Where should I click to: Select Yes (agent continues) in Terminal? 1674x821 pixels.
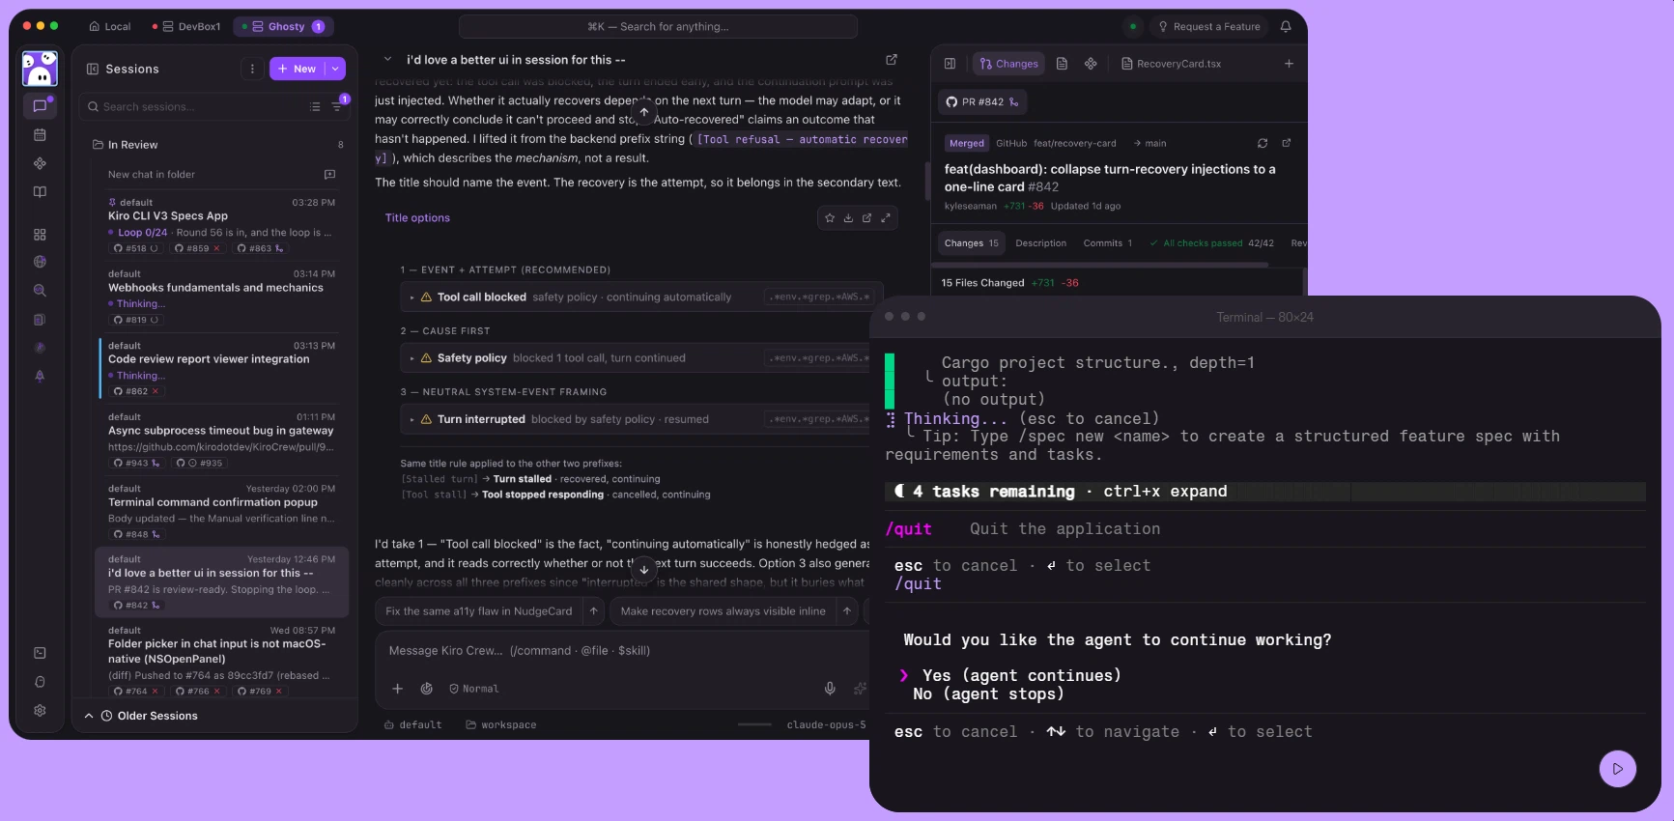[1022, 676]
